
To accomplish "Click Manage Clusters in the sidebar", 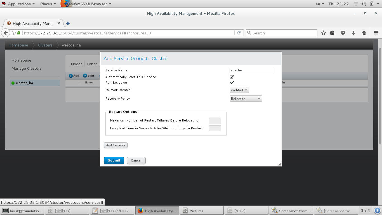I will tap(27, 68).
